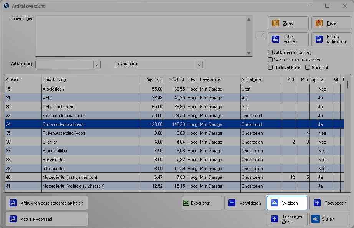
Task: Select Motorolie/ltr. (half synthetisch) row
Action: (x=174, y=177)
